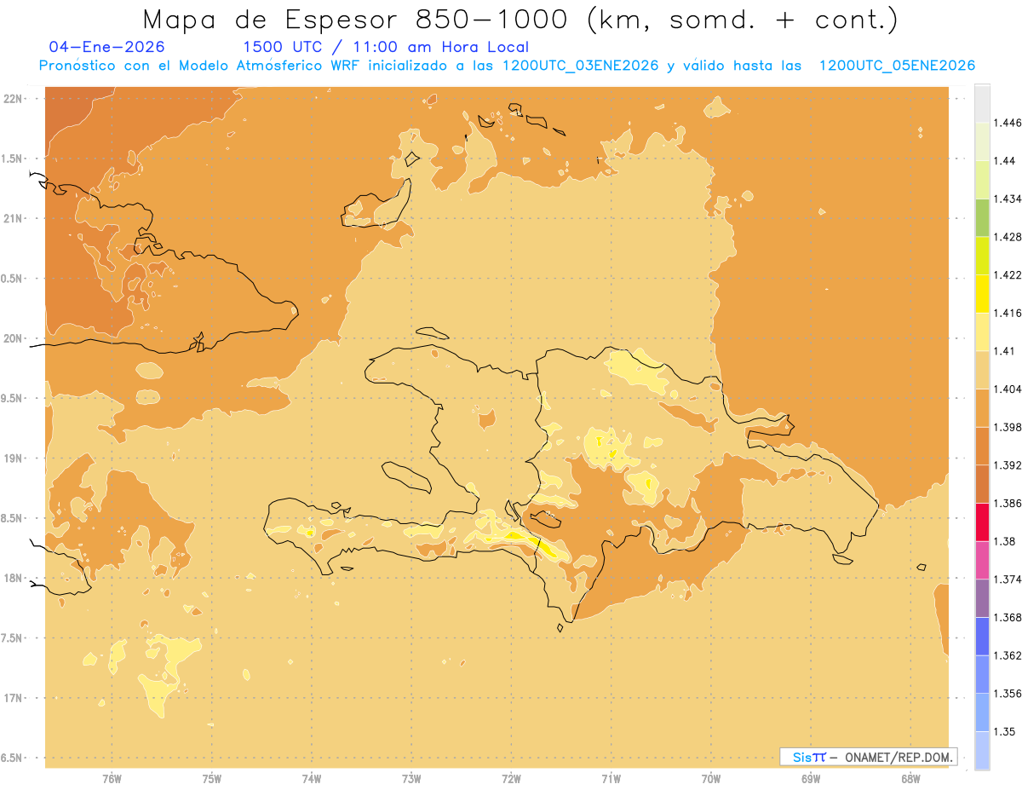Click the colorbar value '1.386'

tap(1008, 504)
